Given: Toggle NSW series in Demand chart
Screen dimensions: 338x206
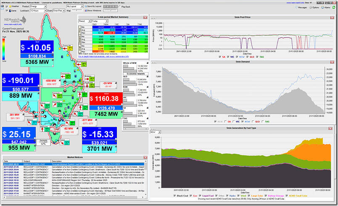Looking at the screenshot, I should pos(243,122).
